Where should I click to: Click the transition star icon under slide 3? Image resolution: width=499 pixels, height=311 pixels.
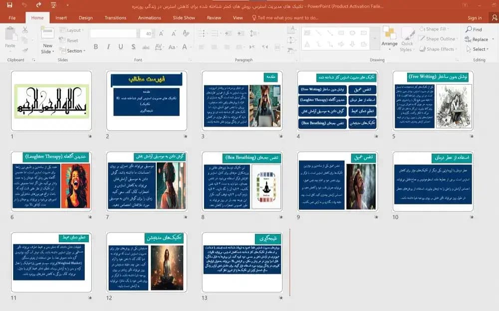(280, 137)
